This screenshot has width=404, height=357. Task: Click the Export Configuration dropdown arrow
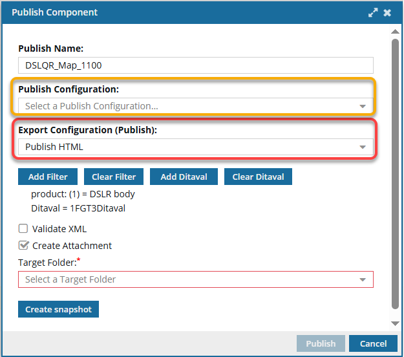point(363,147)
